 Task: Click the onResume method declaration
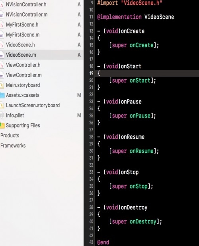pos(121,137)
